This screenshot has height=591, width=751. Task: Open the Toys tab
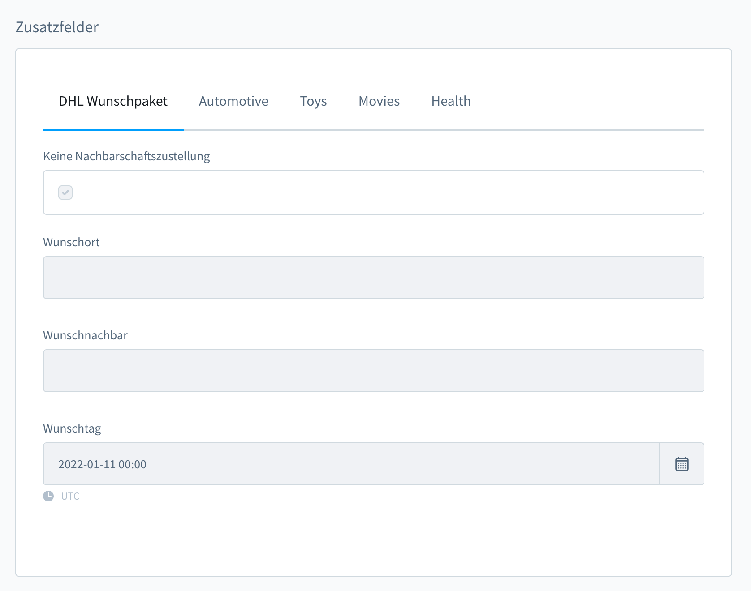(313, 101)
